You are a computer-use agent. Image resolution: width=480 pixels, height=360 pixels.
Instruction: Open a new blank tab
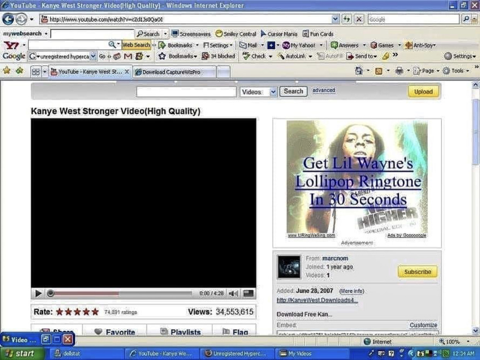coord(223,72)
